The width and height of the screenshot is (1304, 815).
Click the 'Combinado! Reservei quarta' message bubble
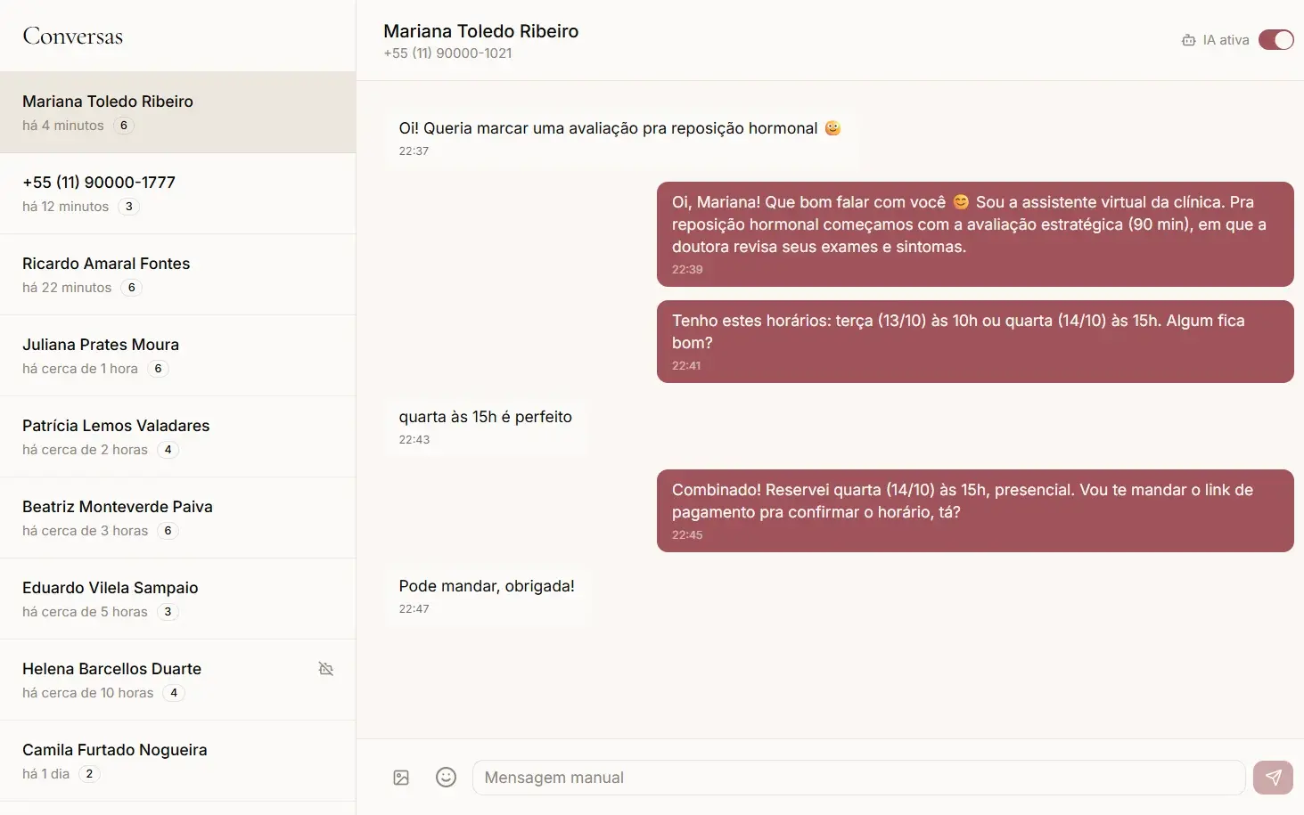point(975,511)
